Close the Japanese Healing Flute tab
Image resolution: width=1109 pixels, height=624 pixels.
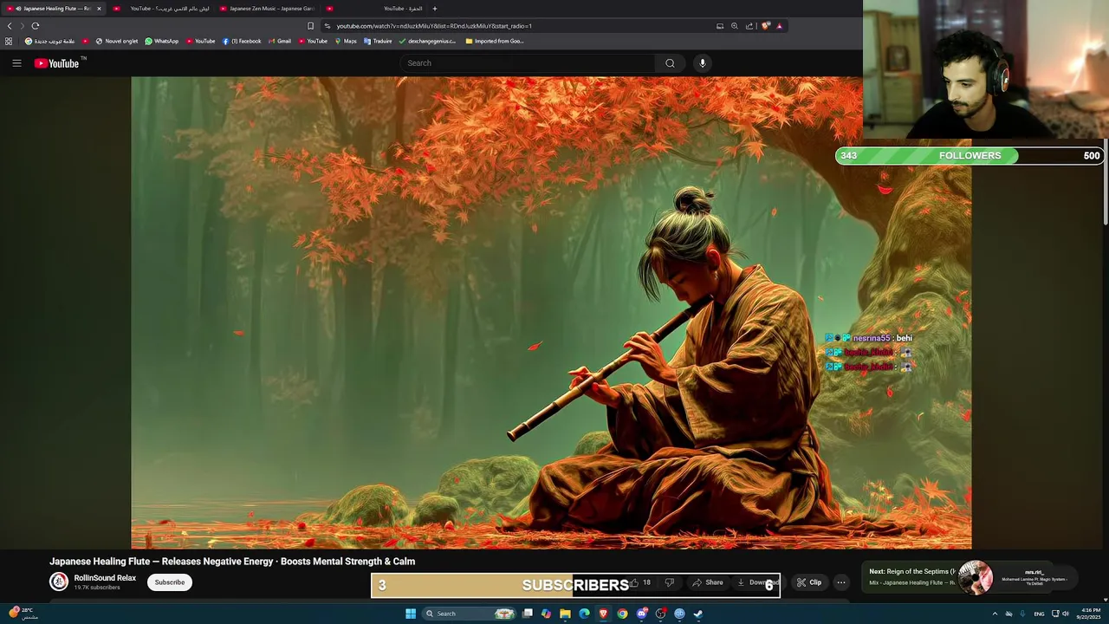click(x=99, y=9)
